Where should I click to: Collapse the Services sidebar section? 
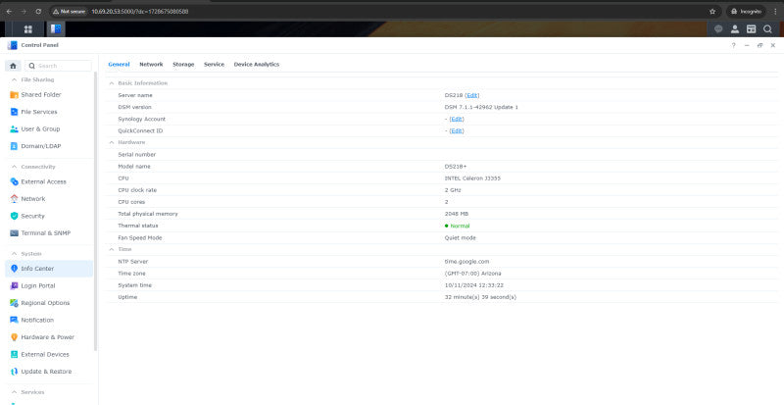pos(14,392)
